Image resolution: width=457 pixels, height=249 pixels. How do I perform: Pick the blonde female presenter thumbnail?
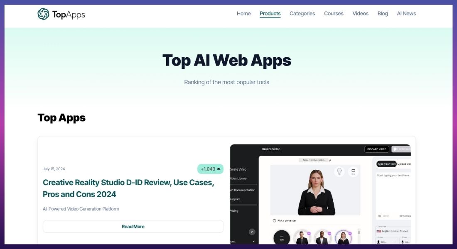pos(343,238)
